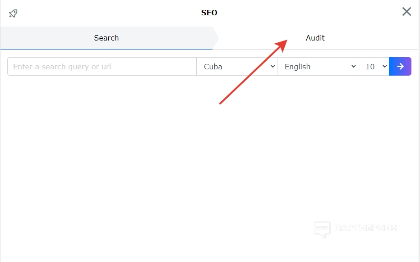Click the Партнеркин watermark logo icon
This screenshot has width=420, height=262.
(322, 230)
